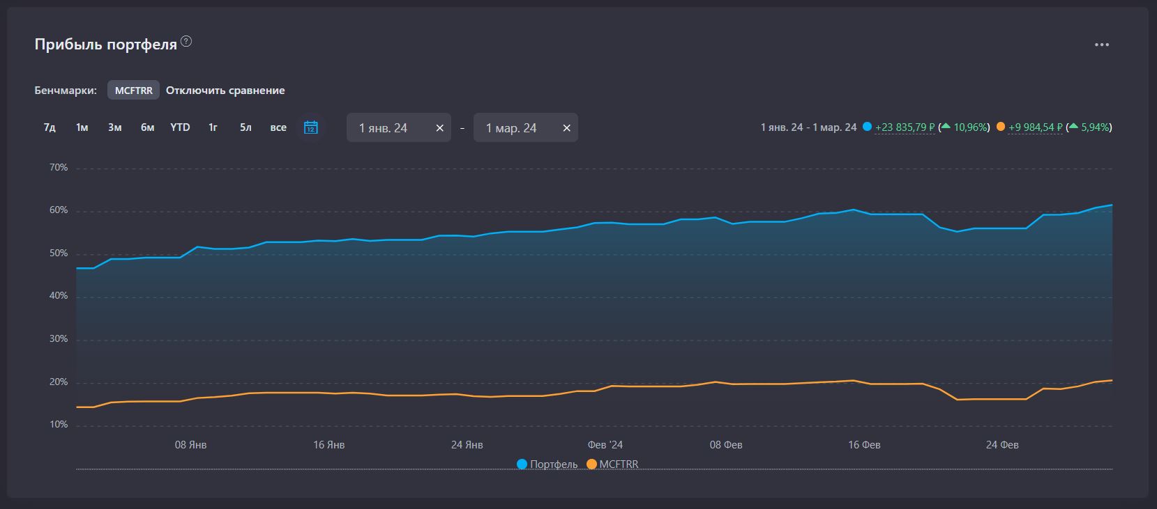Viewport: 1157px width, 509px height.
Task: Click the 08 Янв axis label
Action: (x=190, y=445)
